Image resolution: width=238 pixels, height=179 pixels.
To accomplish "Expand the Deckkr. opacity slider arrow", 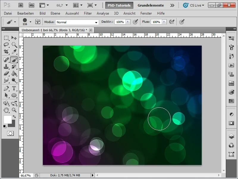I will 128,22.
